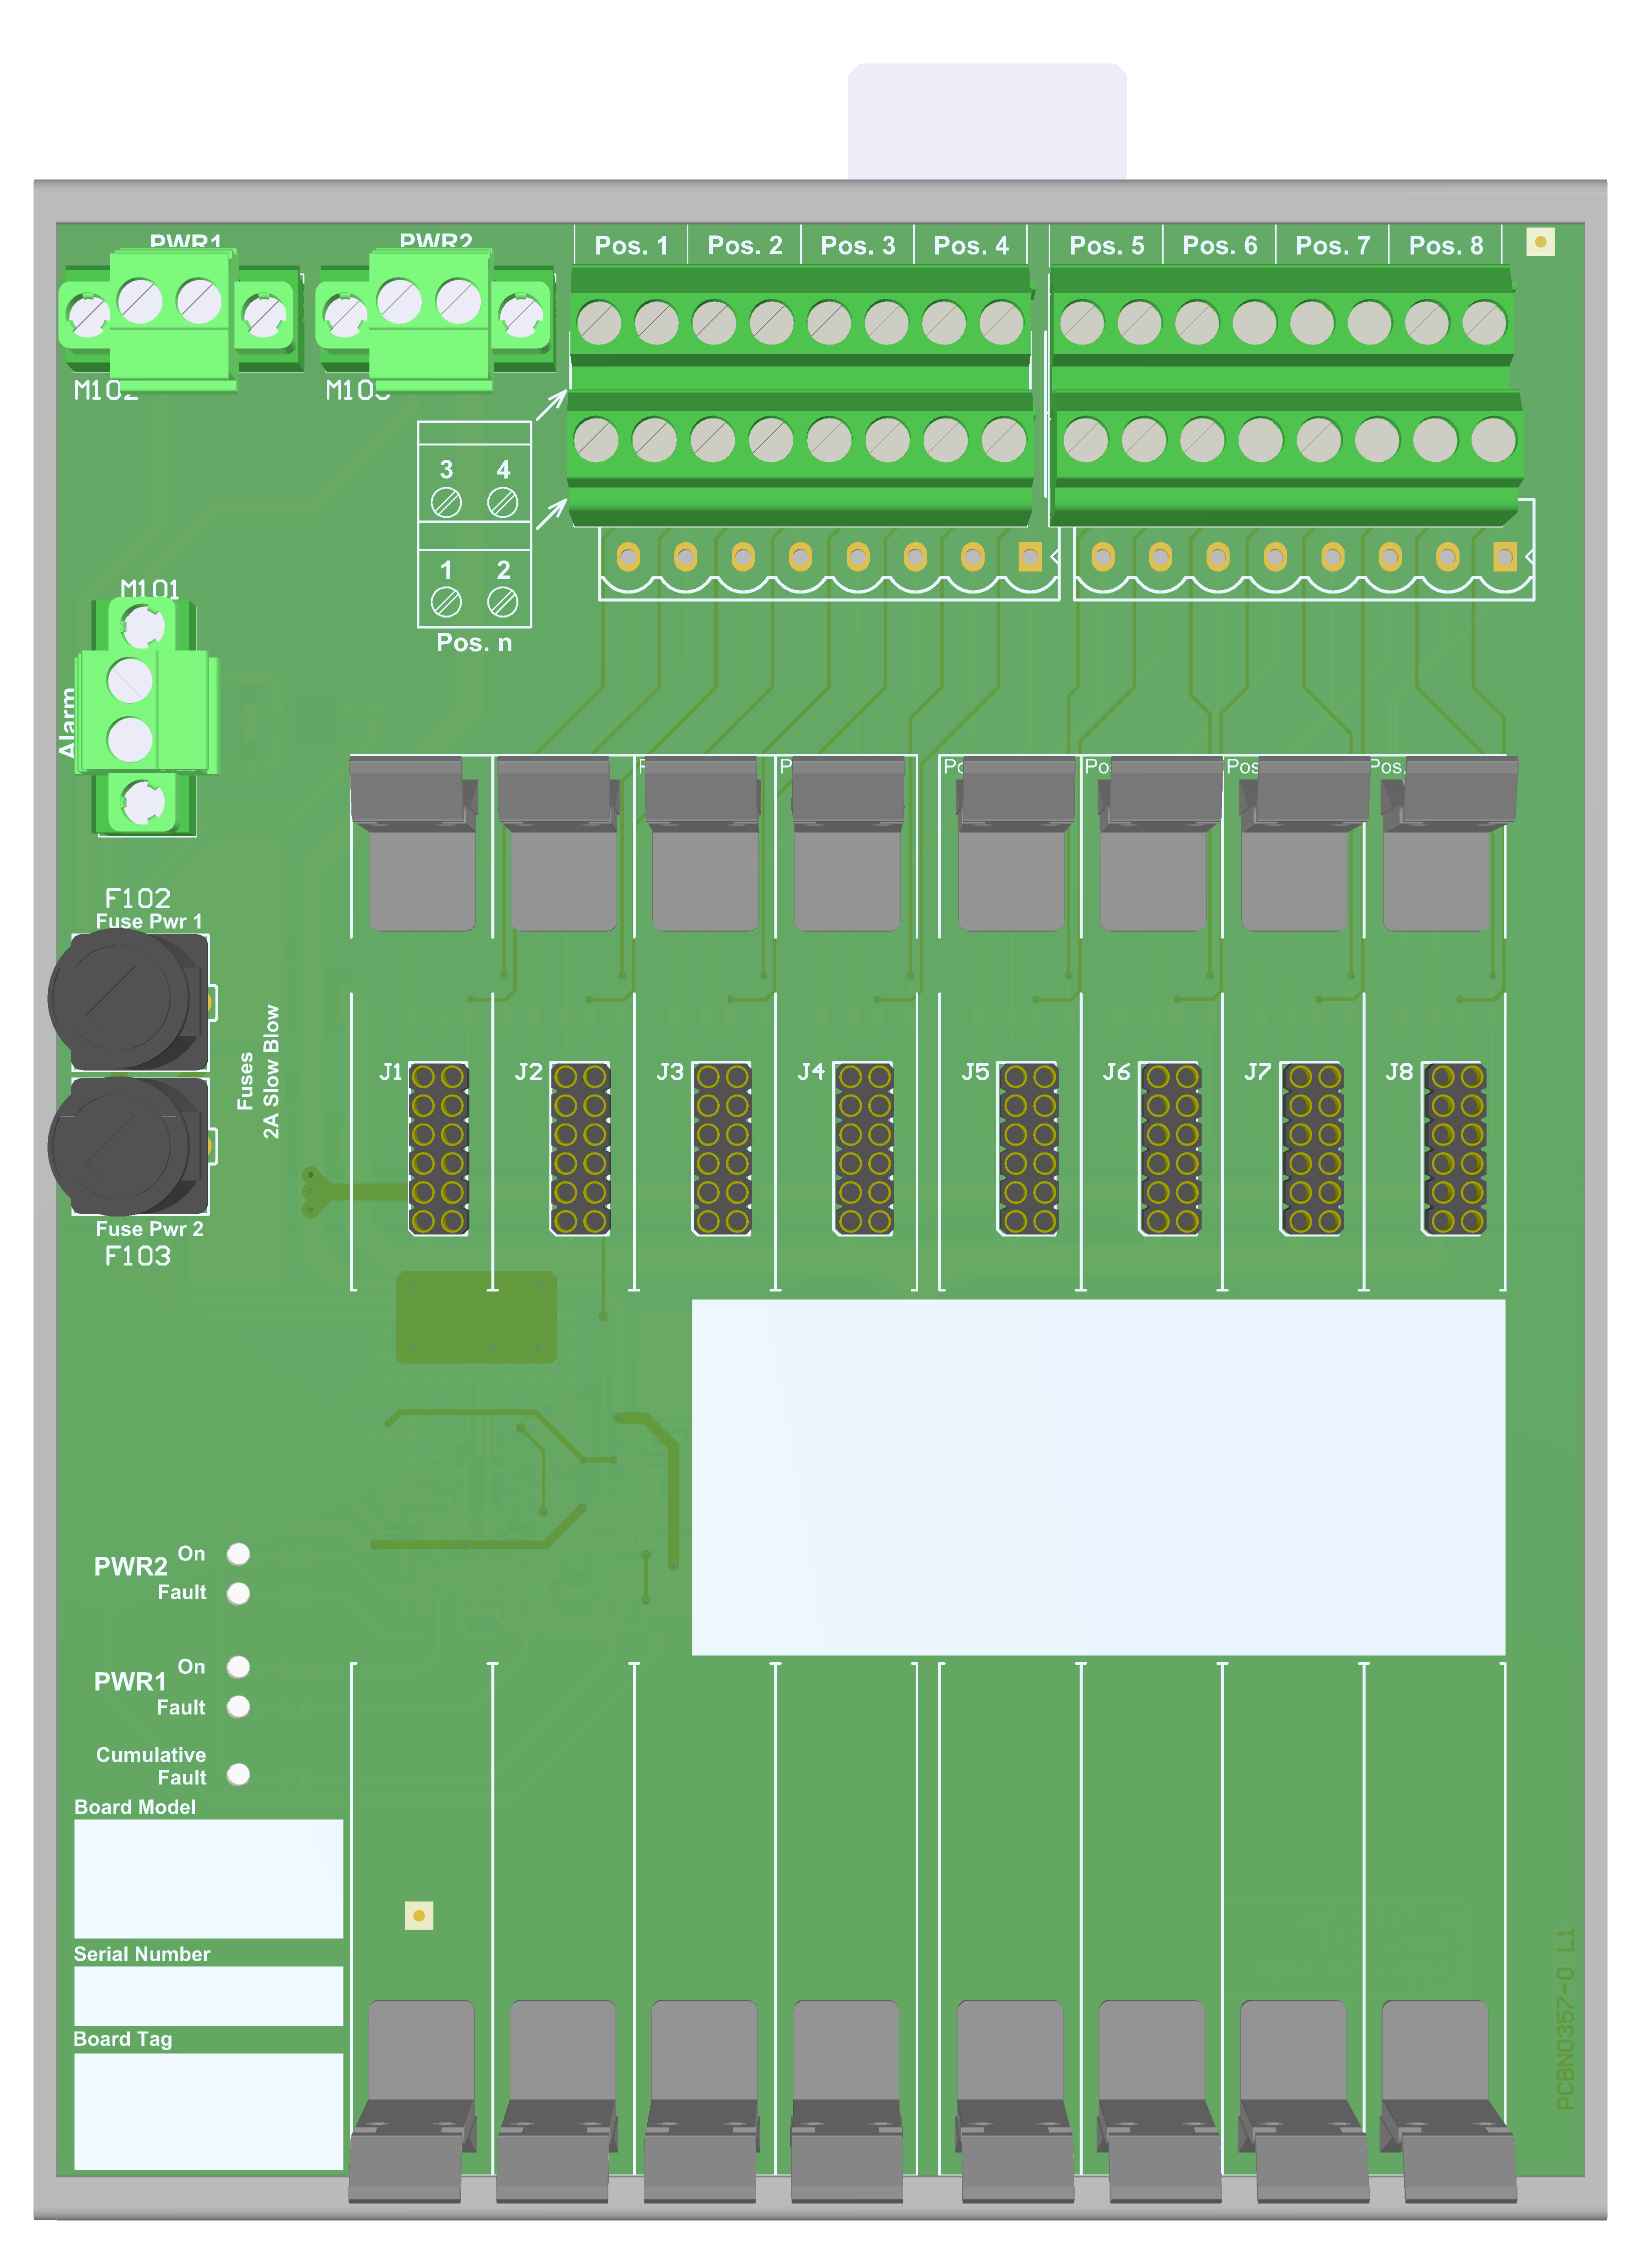Viewport: 1641px width, 2268px height.
Task: Click the 'Pos. 2' label
Action: [745, 245]
